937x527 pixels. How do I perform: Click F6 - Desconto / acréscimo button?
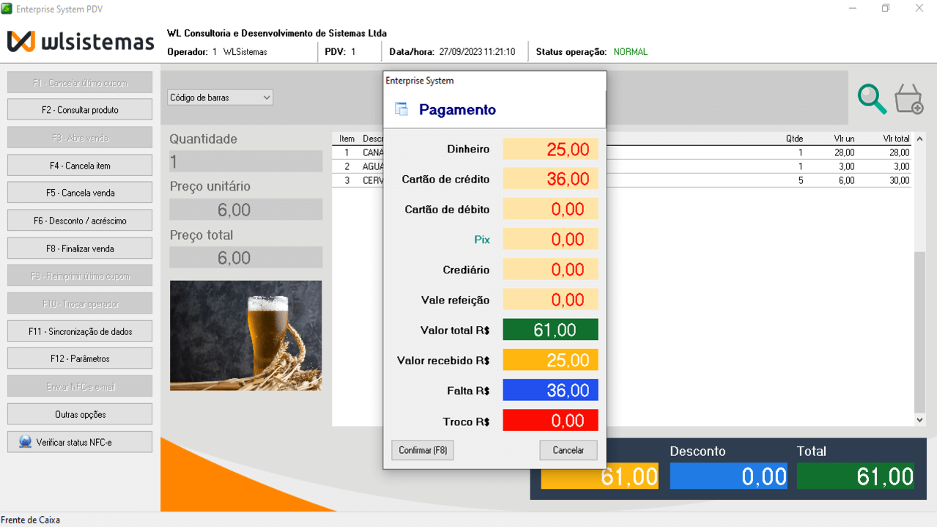pyautogui.click(x=80, y=221)
